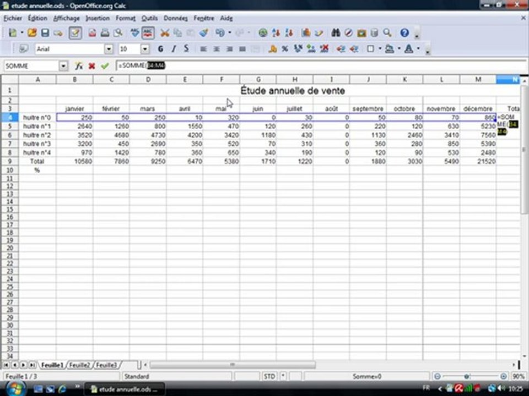The image size is (529, 396).
Task: Align text right
Action: pos(229,49)
